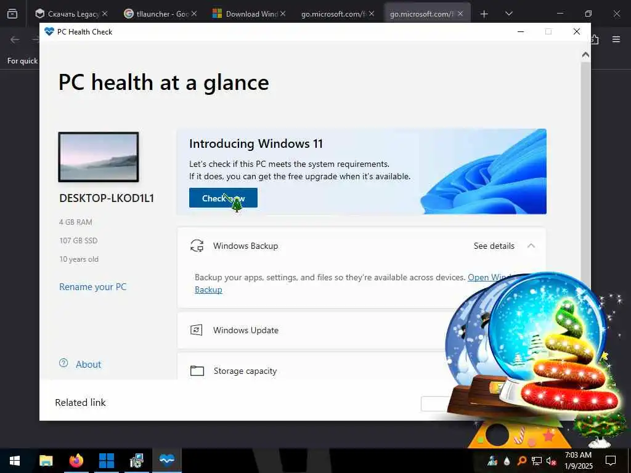Follow the Open Windows Backup link
631x473 pixels.
pos(489,278)
